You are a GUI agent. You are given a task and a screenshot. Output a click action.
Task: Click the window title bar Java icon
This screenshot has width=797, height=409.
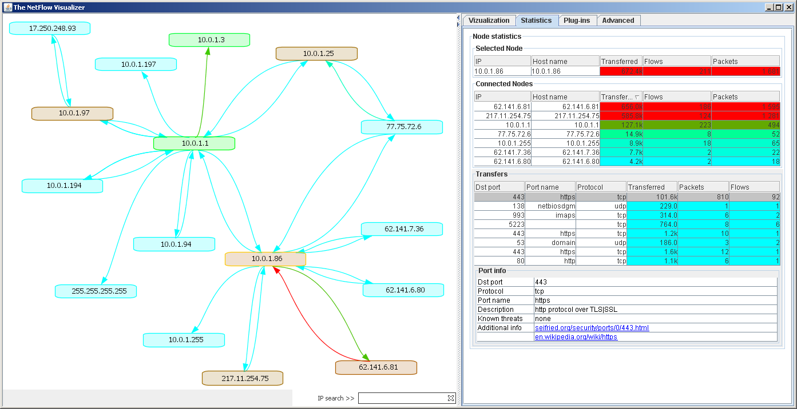pos(7,7)
